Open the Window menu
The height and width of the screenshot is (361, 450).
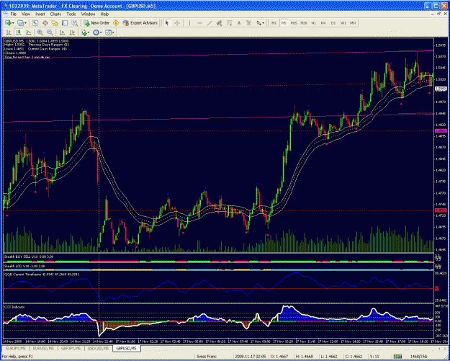88,14
